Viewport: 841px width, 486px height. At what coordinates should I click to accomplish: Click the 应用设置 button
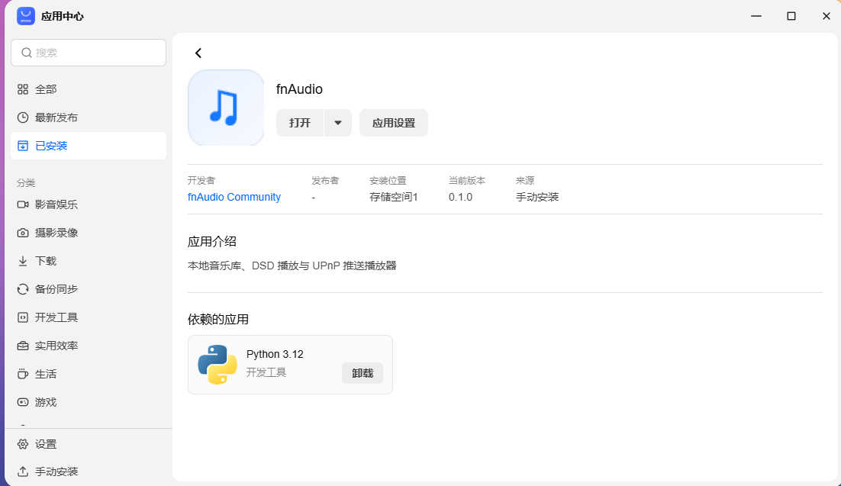(x=394, y=123)
